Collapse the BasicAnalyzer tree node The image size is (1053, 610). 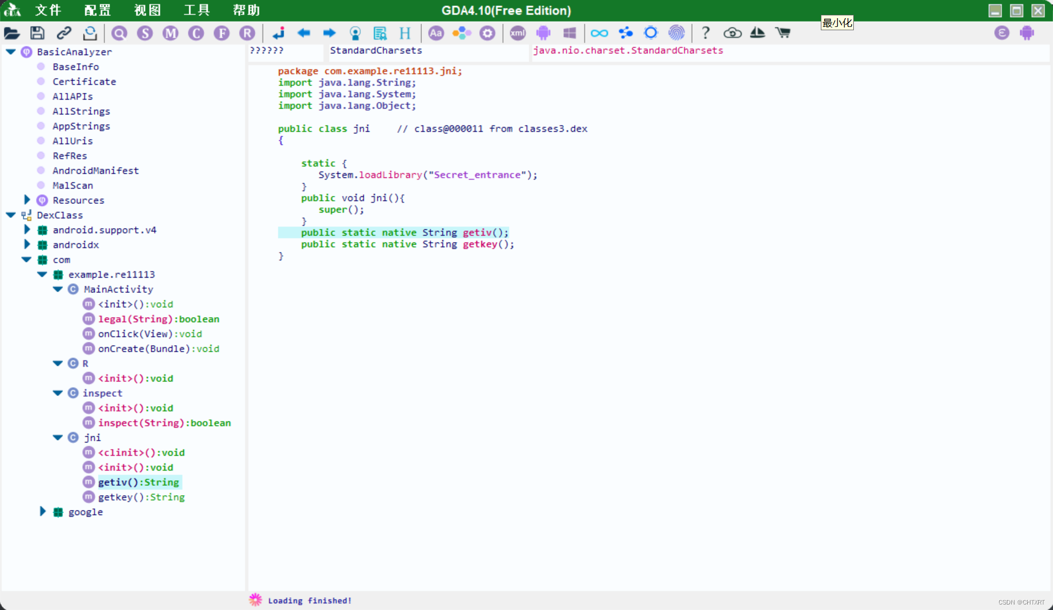coord(10,52)
